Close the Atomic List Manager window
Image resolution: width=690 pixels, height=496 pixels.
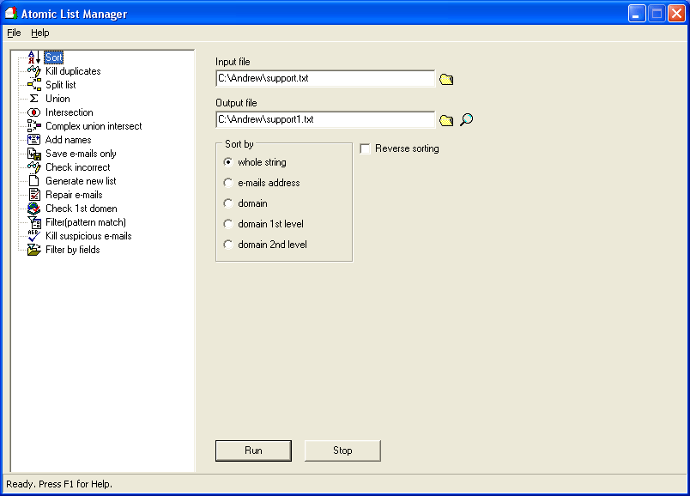click(x=676, y=13)
